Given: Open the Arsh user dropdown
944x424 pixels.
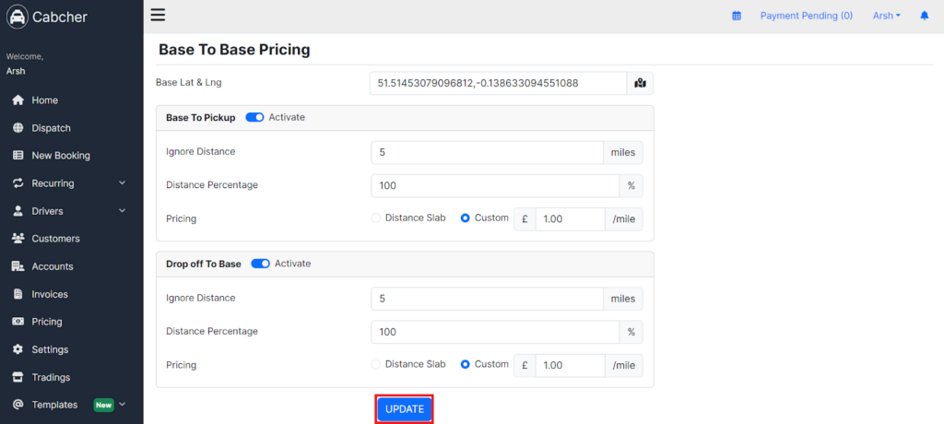Looking at the screenshot, I should tap(887, 16).
